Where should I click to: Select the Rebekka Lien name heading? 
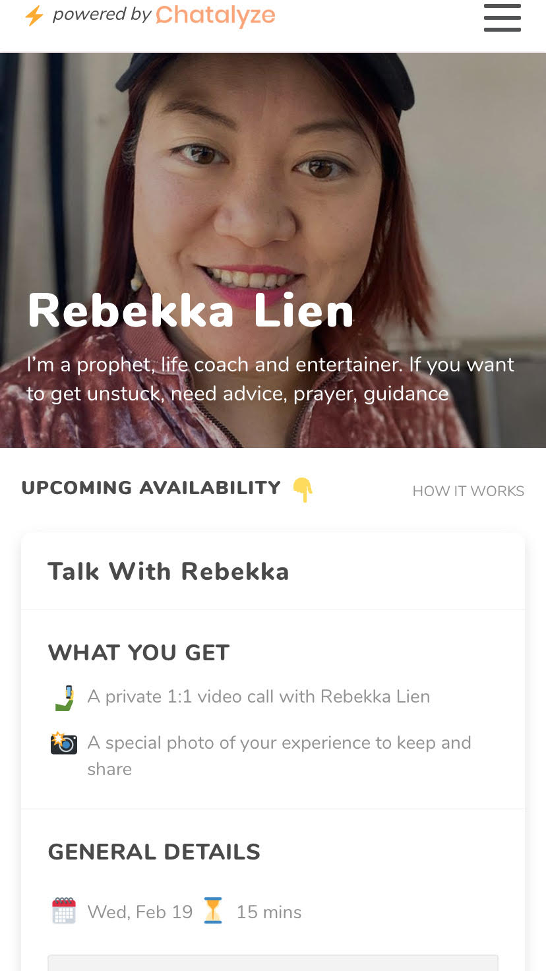[x=191, y=311]
